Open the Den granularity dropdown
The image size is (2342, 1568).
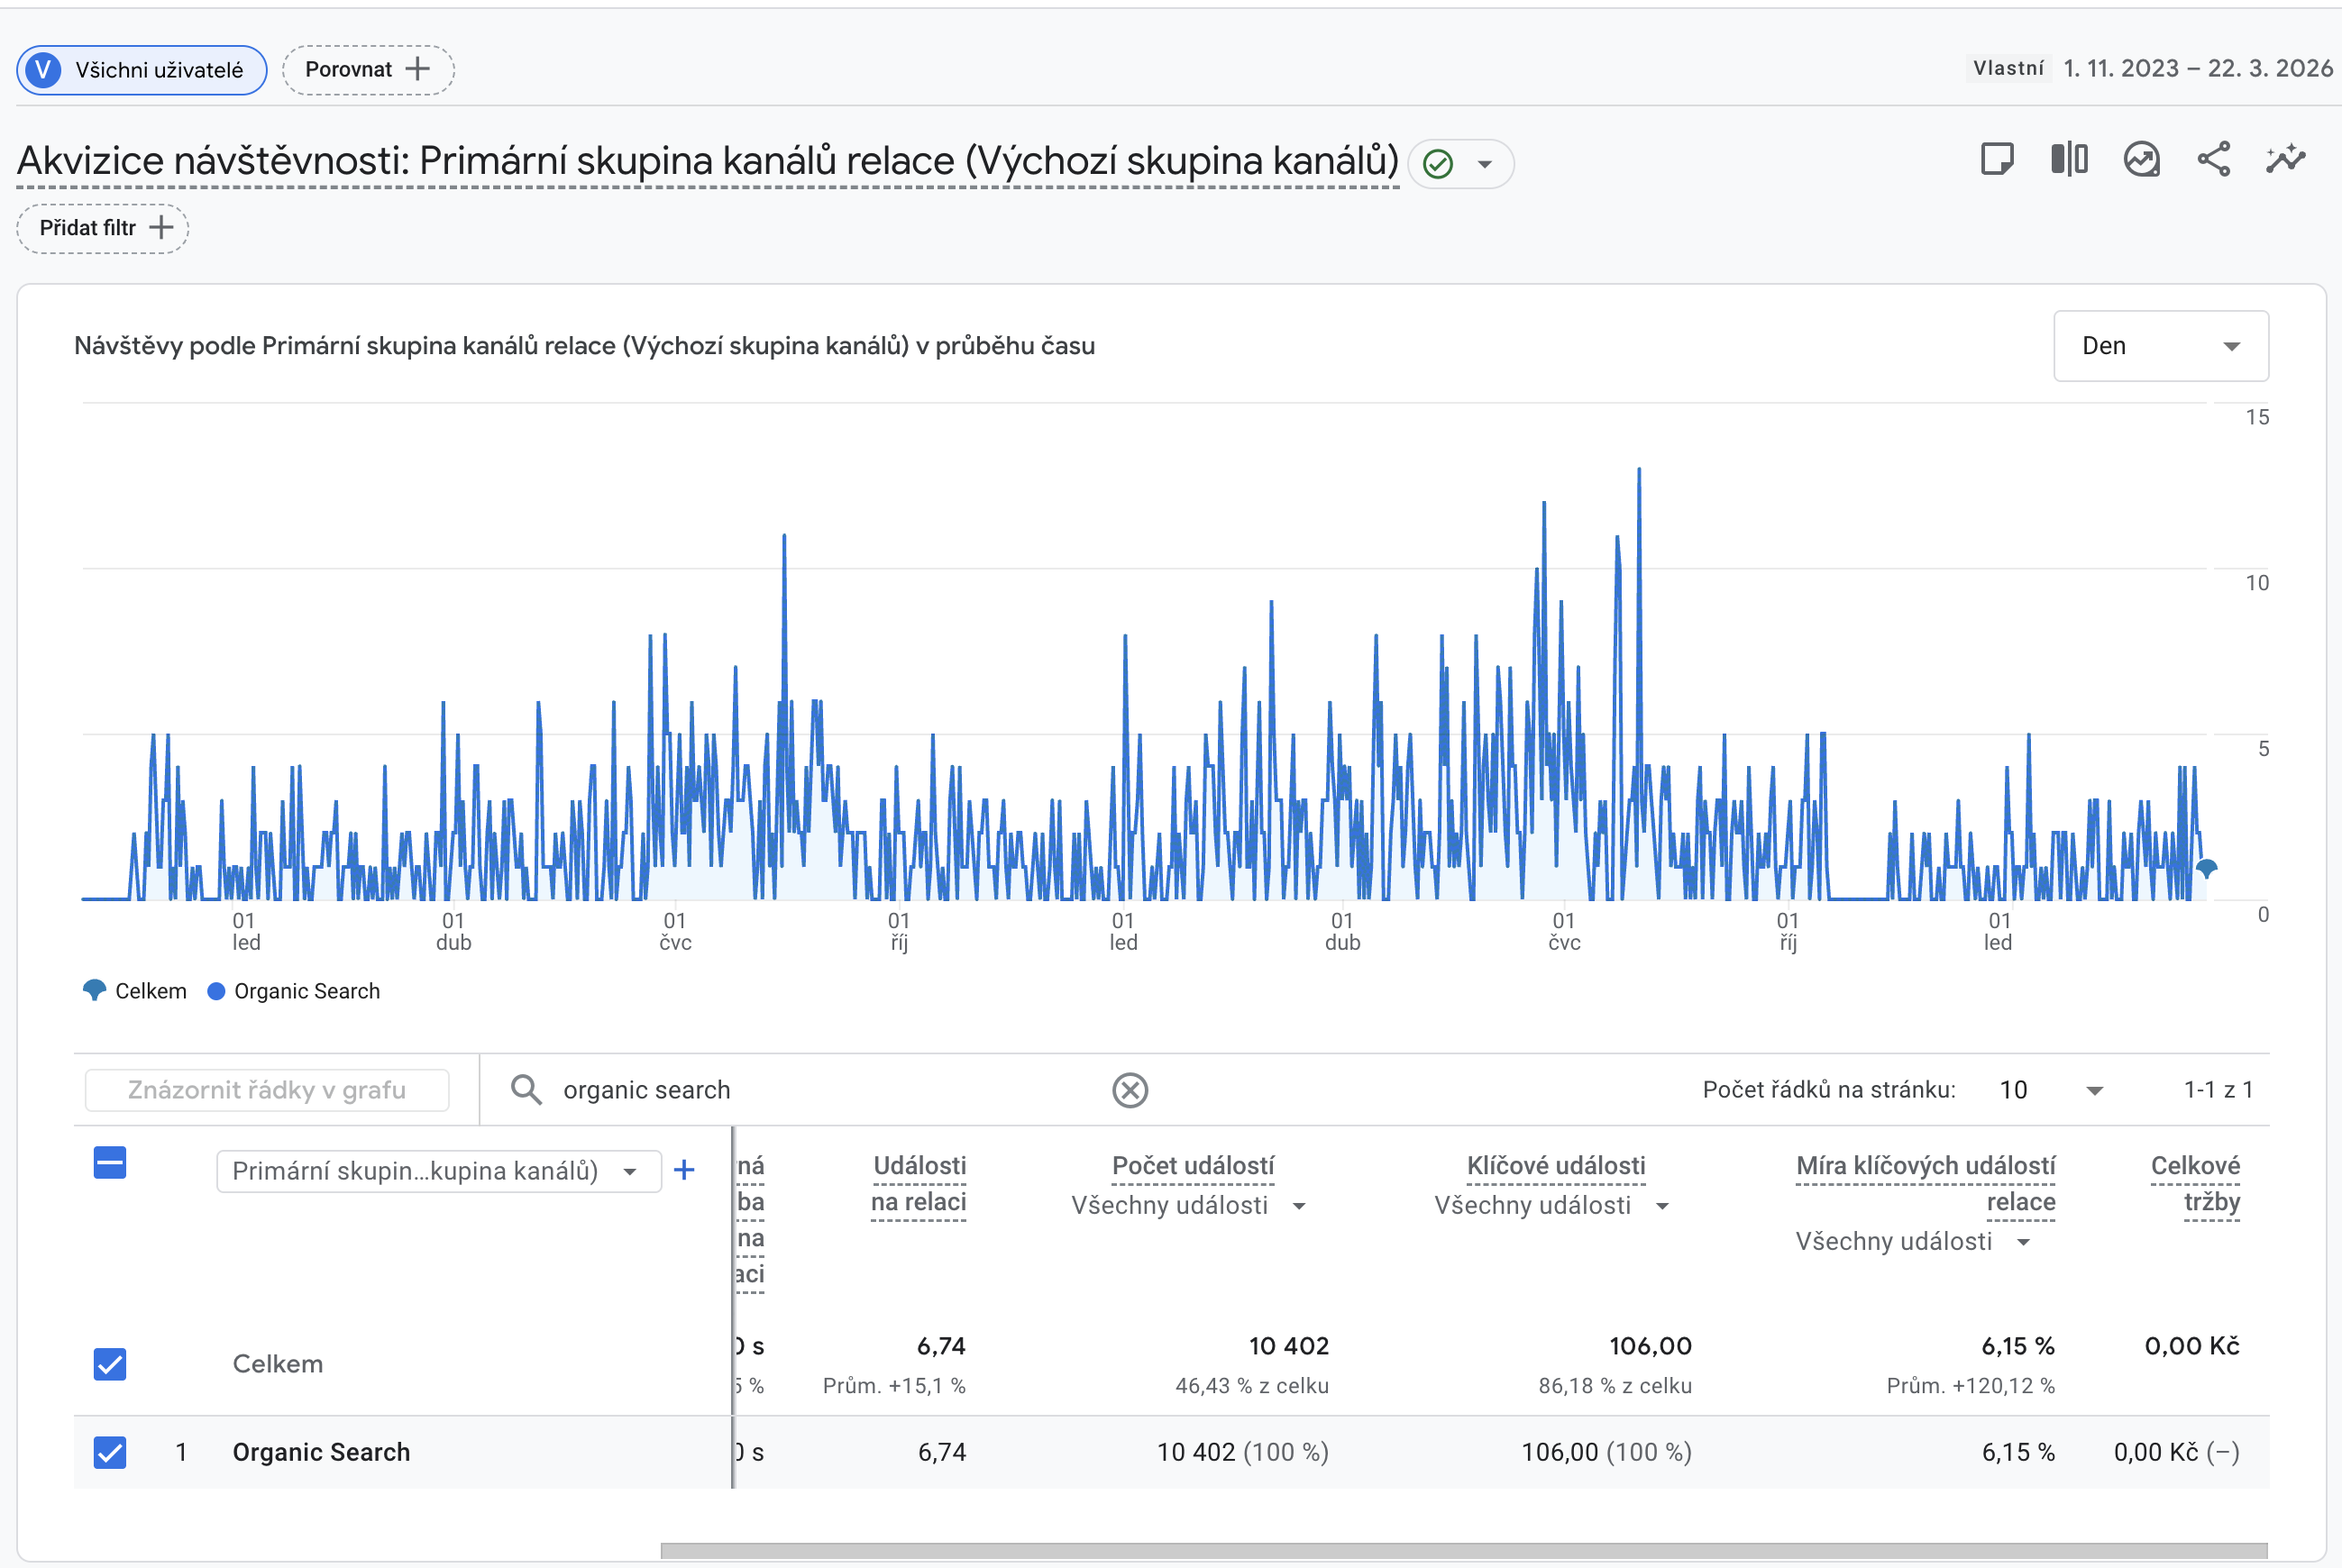click(x=2160, y=346)
